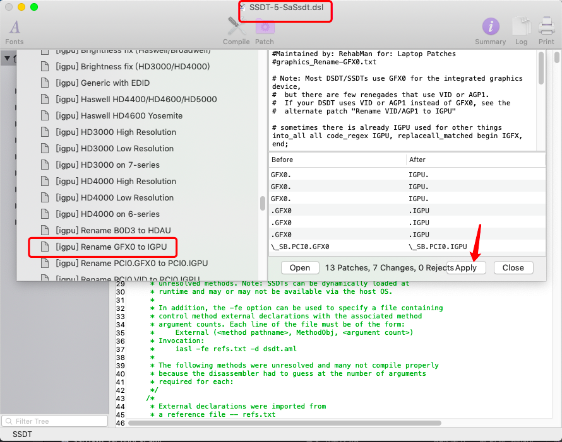
Task: Pick [igpu] HD3000 on 7-series patch
Action: (x=107, y=165)
